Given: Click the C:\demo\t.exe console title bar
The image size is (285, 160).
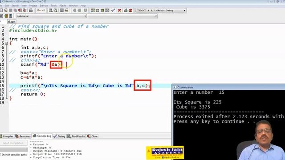Looking at the screenshot, I should tap(228, 87).
